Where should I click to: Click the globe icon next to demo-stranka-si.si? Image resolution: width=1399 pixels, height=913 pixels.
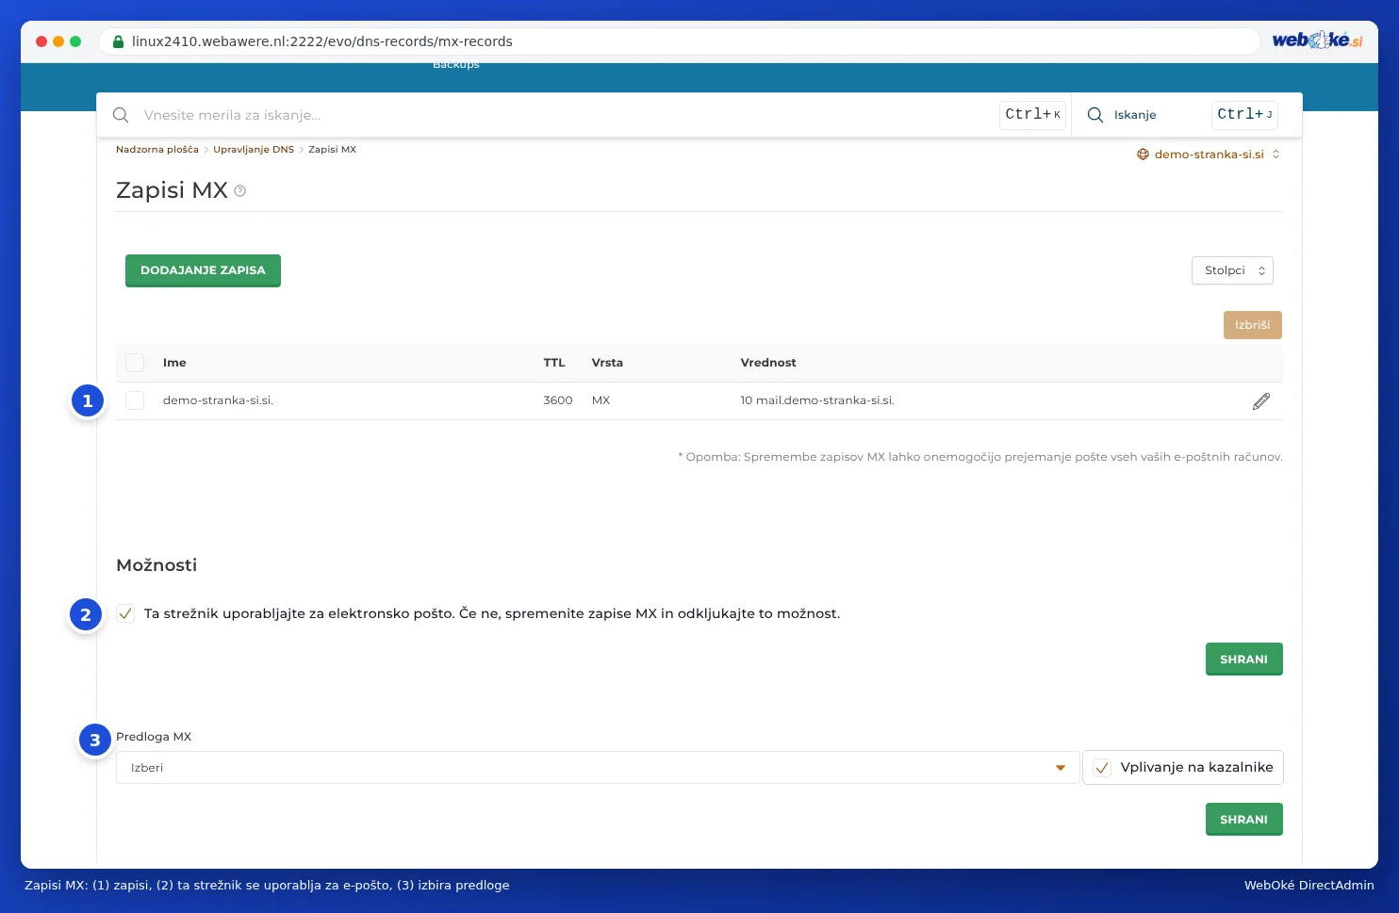[x=1143, y=155]
